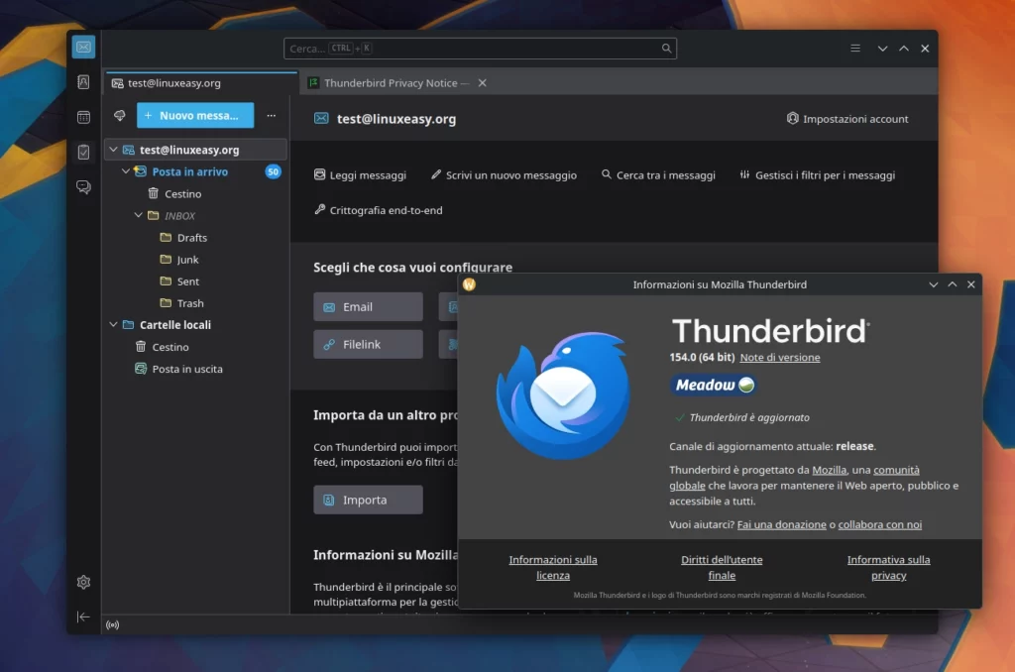Click the 50 unread count badge
This screenshot has width=1015, height=672.
click(x=274, y=171)
